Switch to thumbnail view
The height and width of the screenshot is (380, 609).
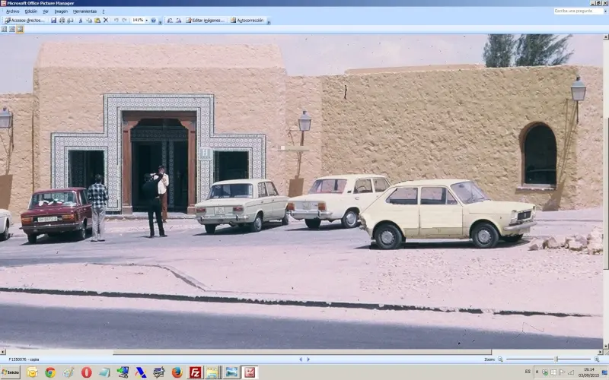click(x=5, y=30)
